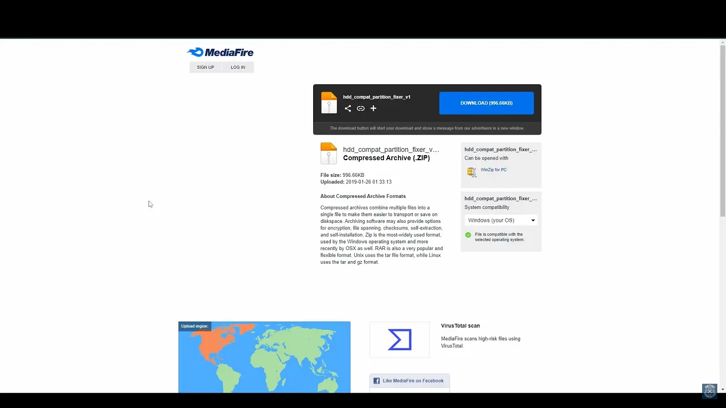Open the WinZip for PC link

pyautogui.click(x=493, y=170)
